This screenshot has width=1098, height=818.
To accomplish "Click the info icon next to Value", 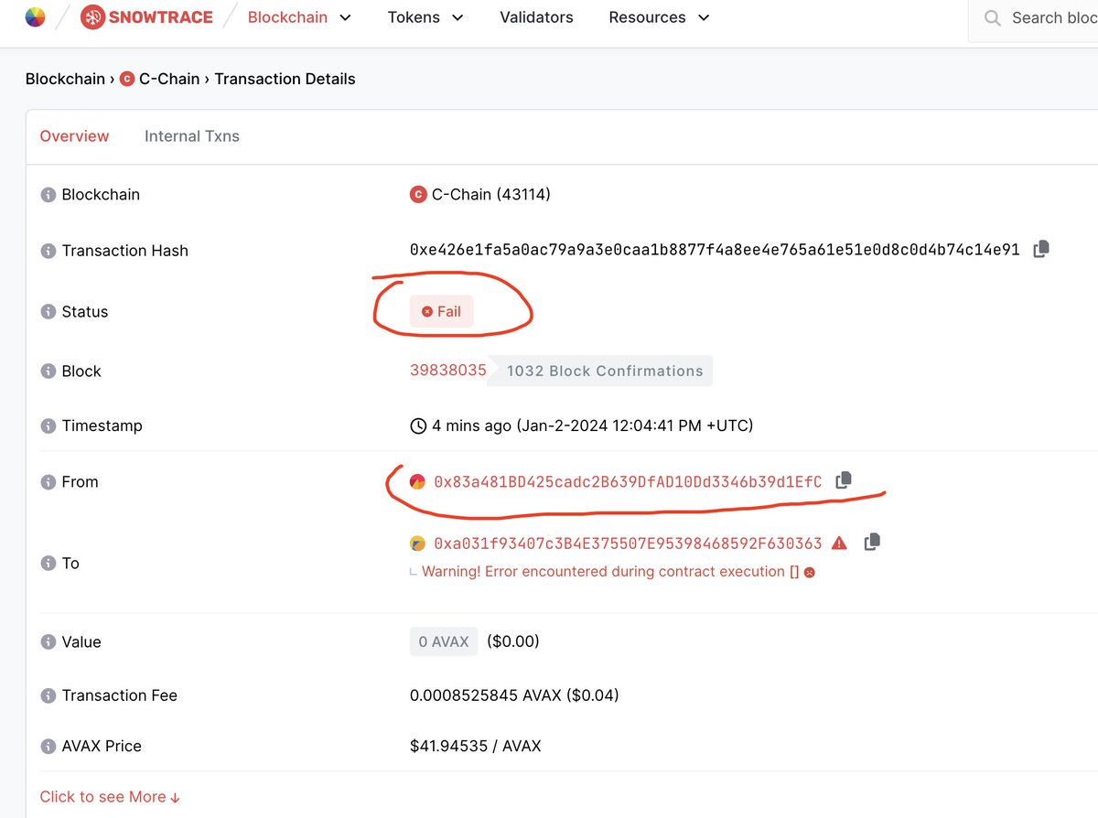I will [x=48, y=642].
